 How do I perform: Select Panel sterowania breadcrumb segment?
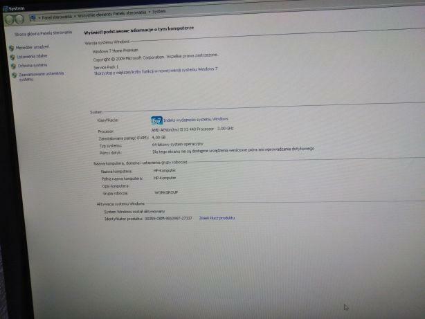pyautogui.click(x=57, y=17)
